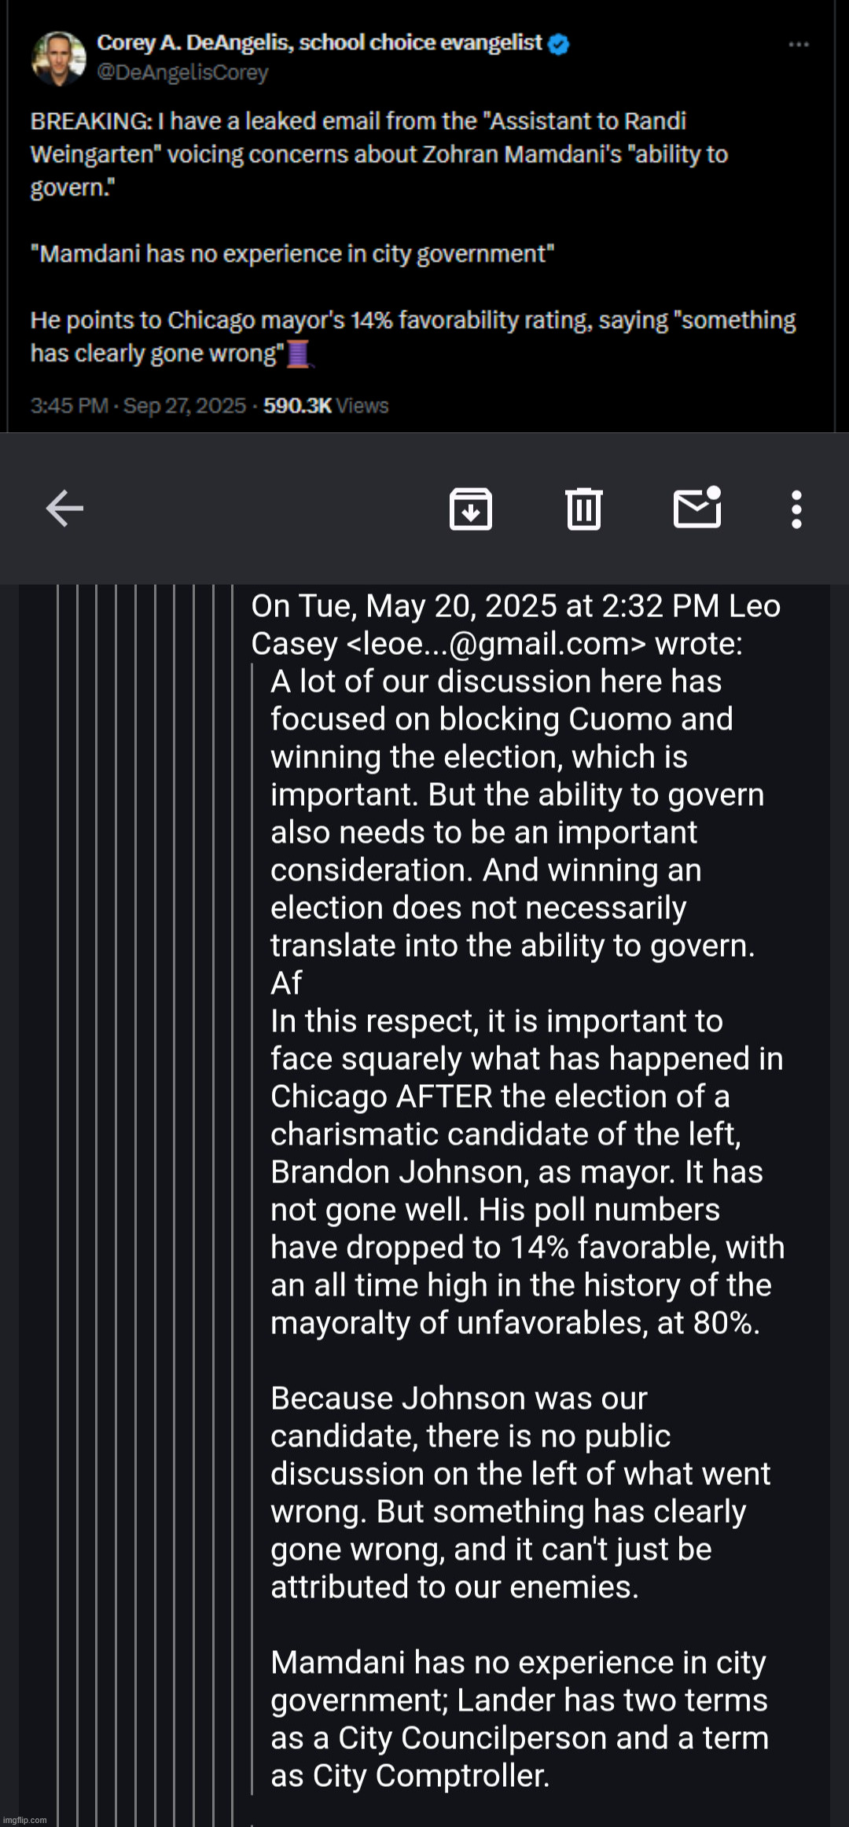
Task: Open the email's vertical three-dot menu
Action: coord(796,509)
